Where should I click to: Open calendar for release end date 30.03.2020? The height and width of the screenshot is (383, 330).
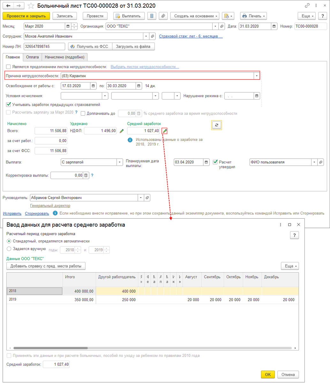pos(139,86)
